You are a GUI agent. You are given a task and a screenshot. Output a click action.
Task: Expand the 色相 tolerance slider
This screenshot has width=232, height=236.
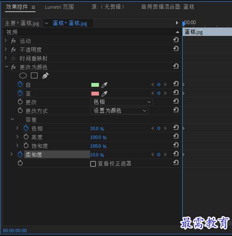click(18, 128)
